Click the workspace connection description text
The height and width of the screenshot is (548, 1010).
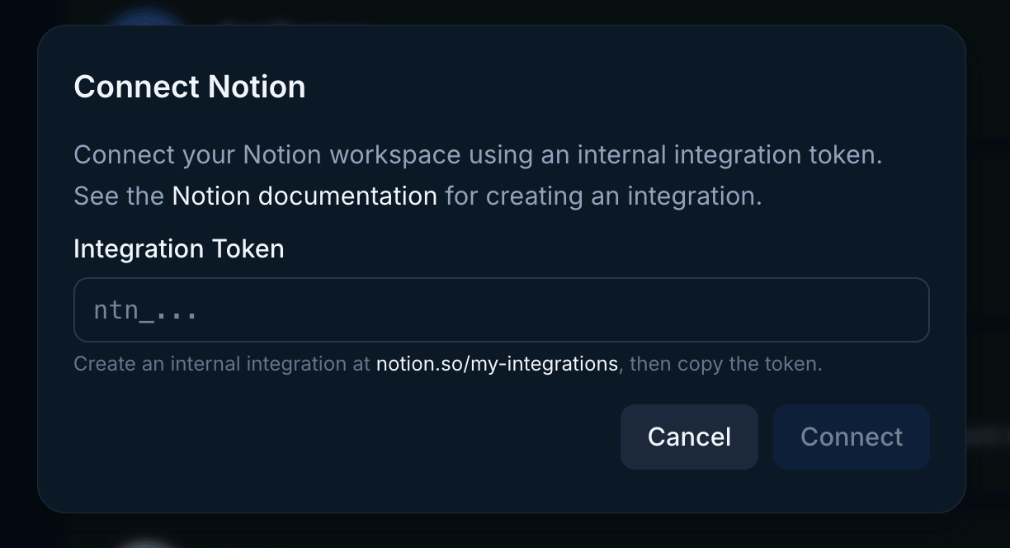click(478, 154)
